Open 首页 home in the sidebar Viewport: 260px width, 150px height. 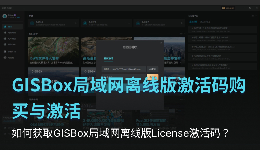click(x=10, y=27)
